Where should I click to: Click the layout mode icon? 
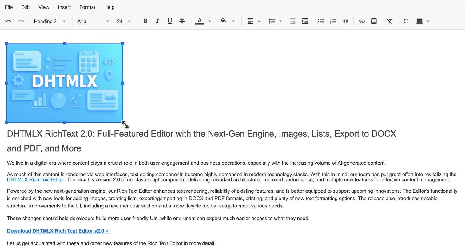point(419,21)
